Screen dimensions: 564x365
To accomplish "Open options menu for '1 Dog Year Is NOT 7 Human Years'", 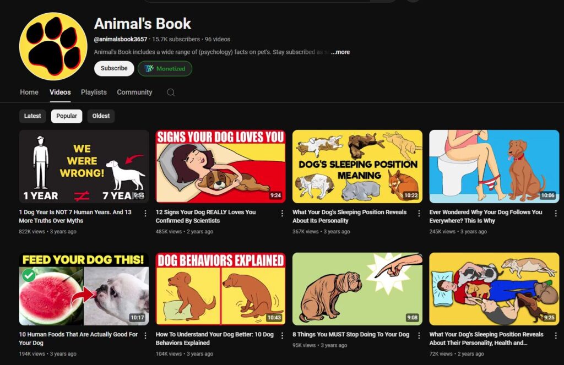I will [145, 214].
